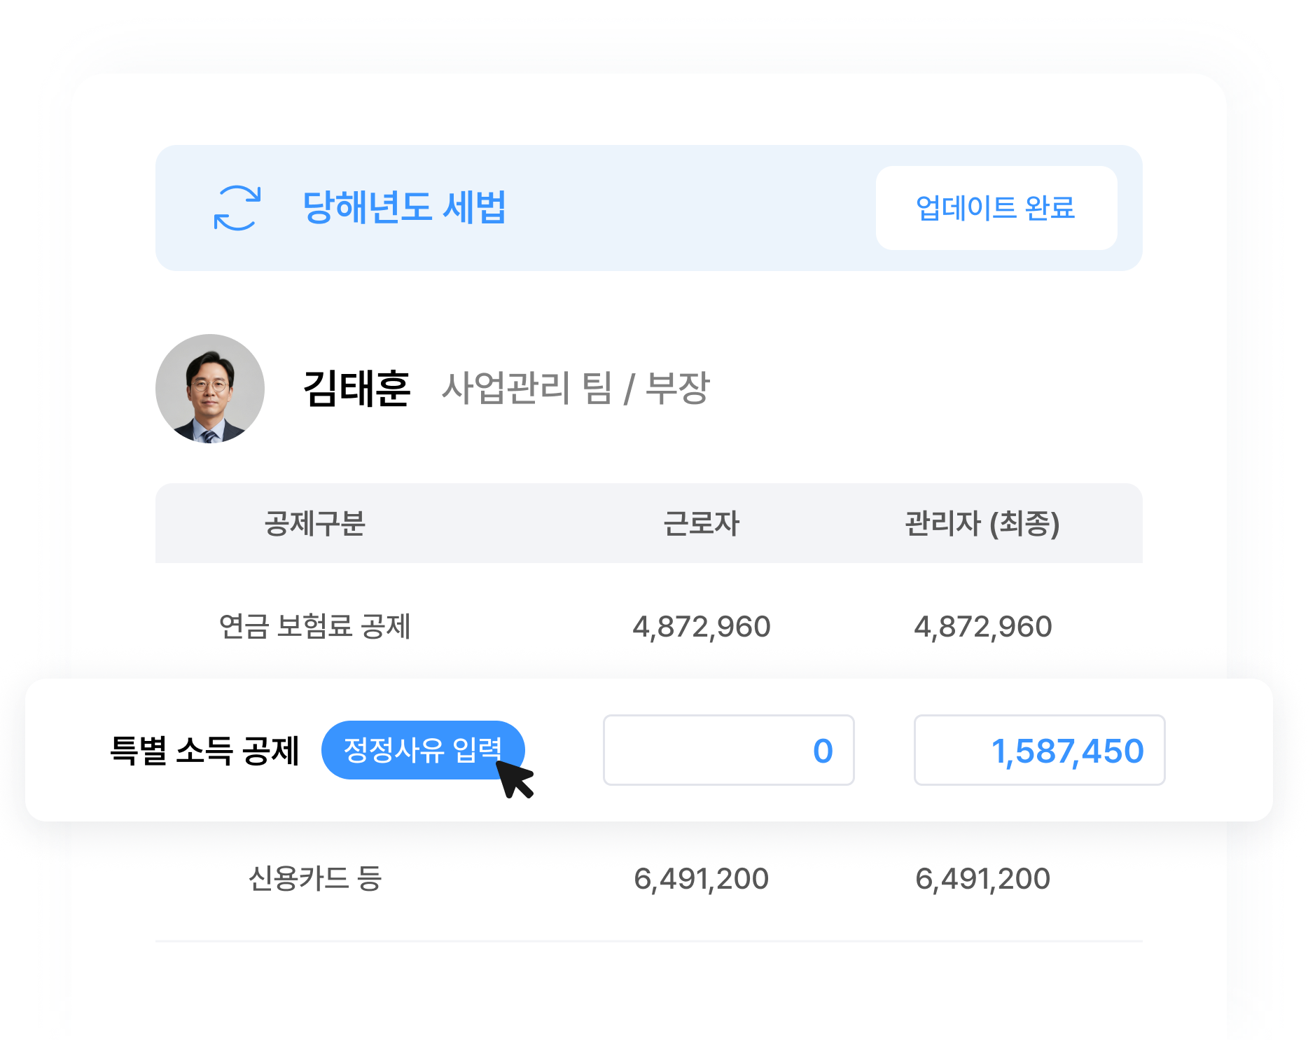Image resolution: width=1315 pixels, height=1040 pixels.
Task: Click 근로자 value 4,872,960 for 연금 보험료
Action: coord(701,626)
